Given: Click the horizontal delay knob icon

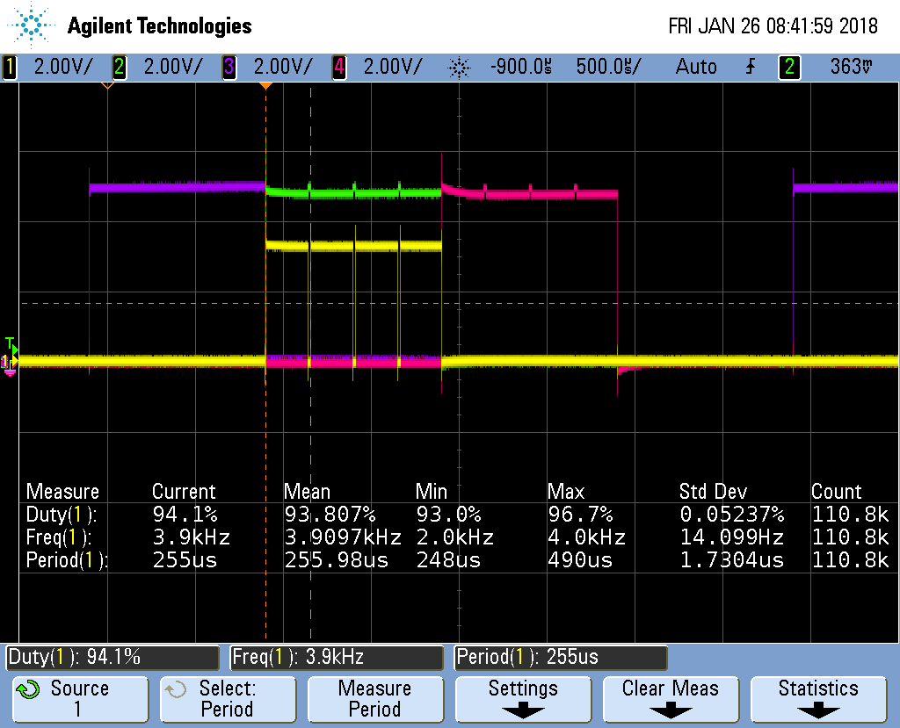Looking at the screenshot, I should tap(459, 67).
